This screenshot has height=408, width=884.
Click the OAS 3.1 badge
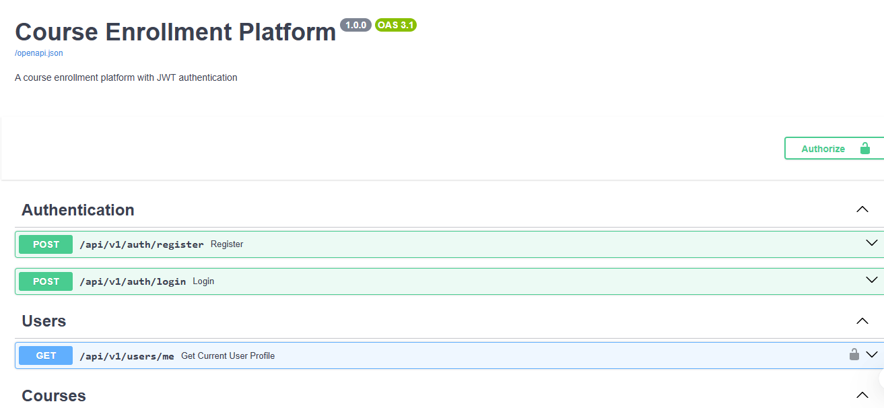(x=395, y=25)
